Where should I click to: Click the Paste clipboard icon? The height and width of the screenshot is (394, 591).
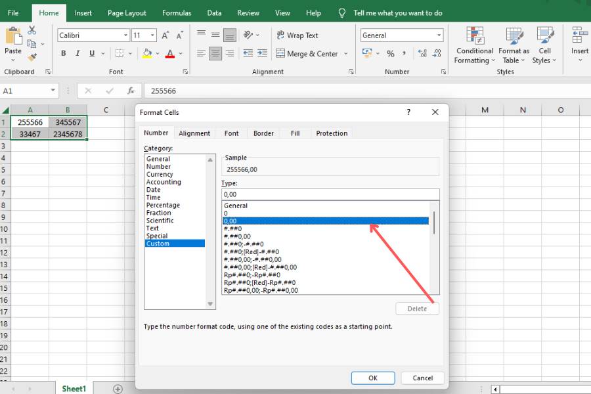coord(13,37)
